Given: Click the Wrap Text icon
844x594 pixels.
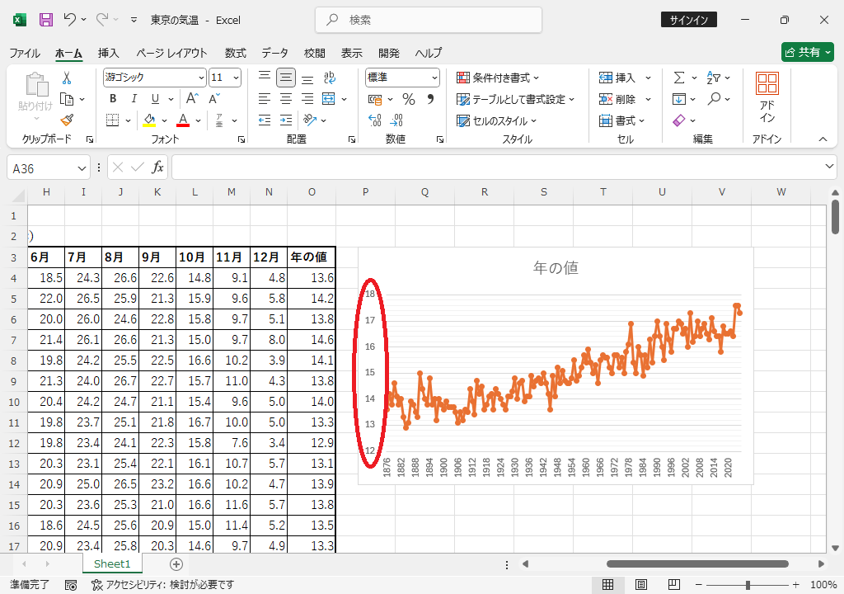Looking at the screenshot, I should click(x=330, y=78).
